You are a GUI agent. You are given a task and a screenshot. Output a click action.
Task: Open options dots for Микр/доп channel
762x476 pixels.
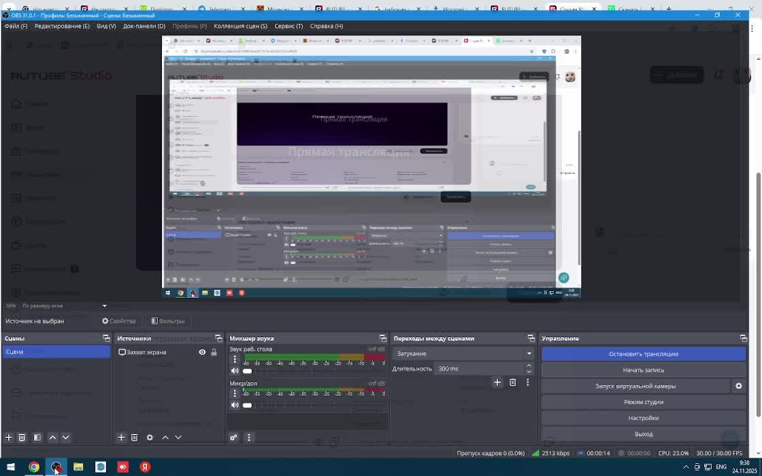pos(235,394)
